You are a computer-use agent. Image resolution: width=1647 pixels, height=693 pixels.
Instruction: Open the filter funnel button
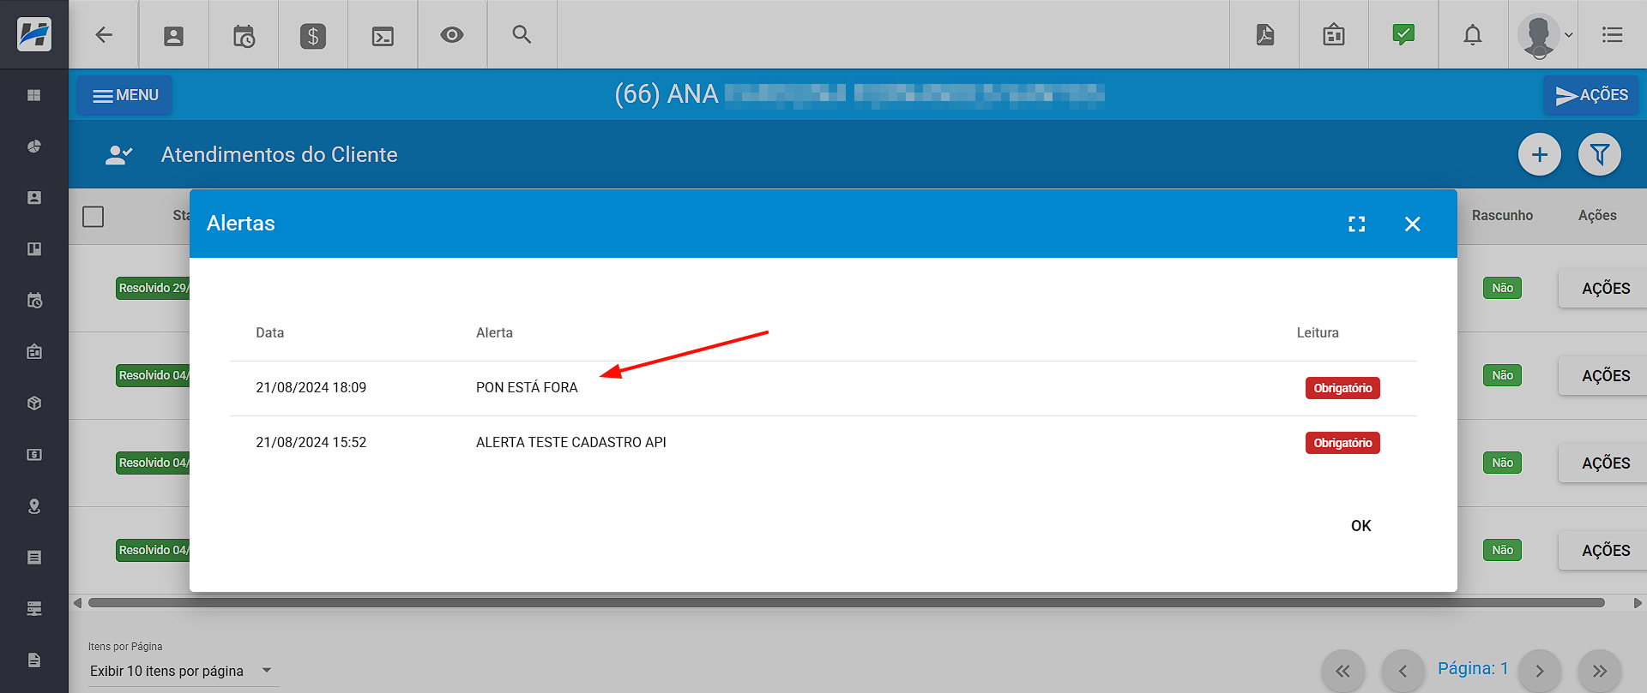(x=1600, y=154)
